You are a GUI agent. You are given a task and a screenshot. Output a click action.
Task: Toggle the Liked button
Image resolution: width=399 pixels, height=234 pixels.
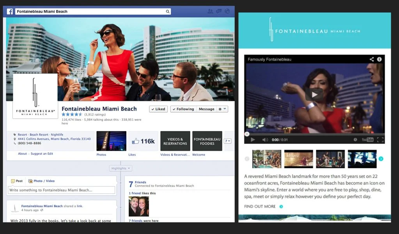pos(158,109)
